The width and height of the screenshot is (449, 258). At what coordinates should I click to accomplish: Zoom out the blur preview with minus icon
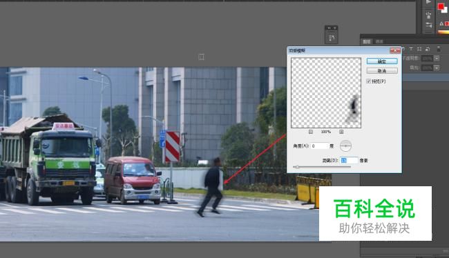[311, 132]
